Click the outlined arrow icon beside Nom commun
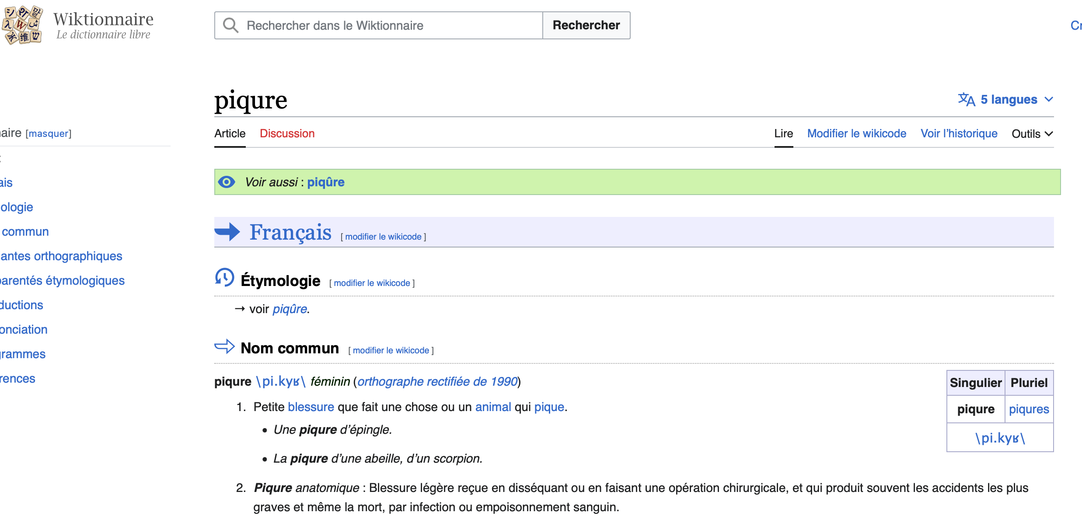The width and height of the screenshot is (1082, 530). pyautogui.click(x=225, y=346)
